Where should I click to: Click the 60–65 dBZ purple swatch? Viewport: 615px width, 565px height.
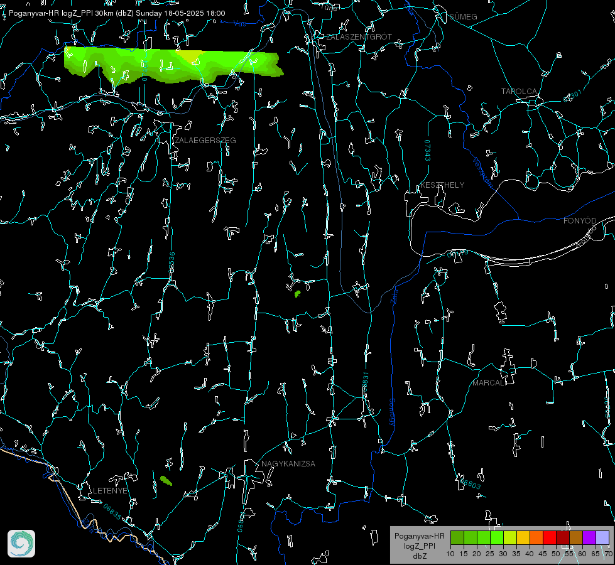[x=589, y=537]
